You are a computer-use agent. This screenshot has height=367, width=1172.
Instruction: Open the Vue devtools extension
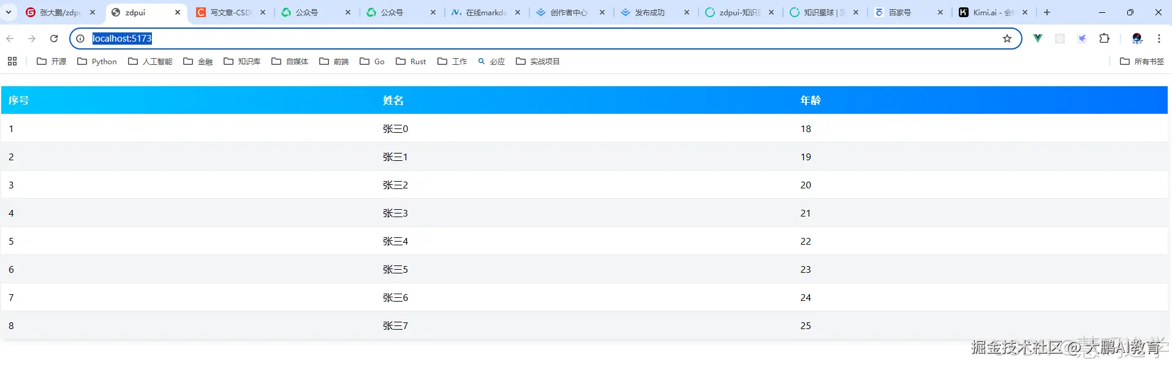click(1038, 39)
